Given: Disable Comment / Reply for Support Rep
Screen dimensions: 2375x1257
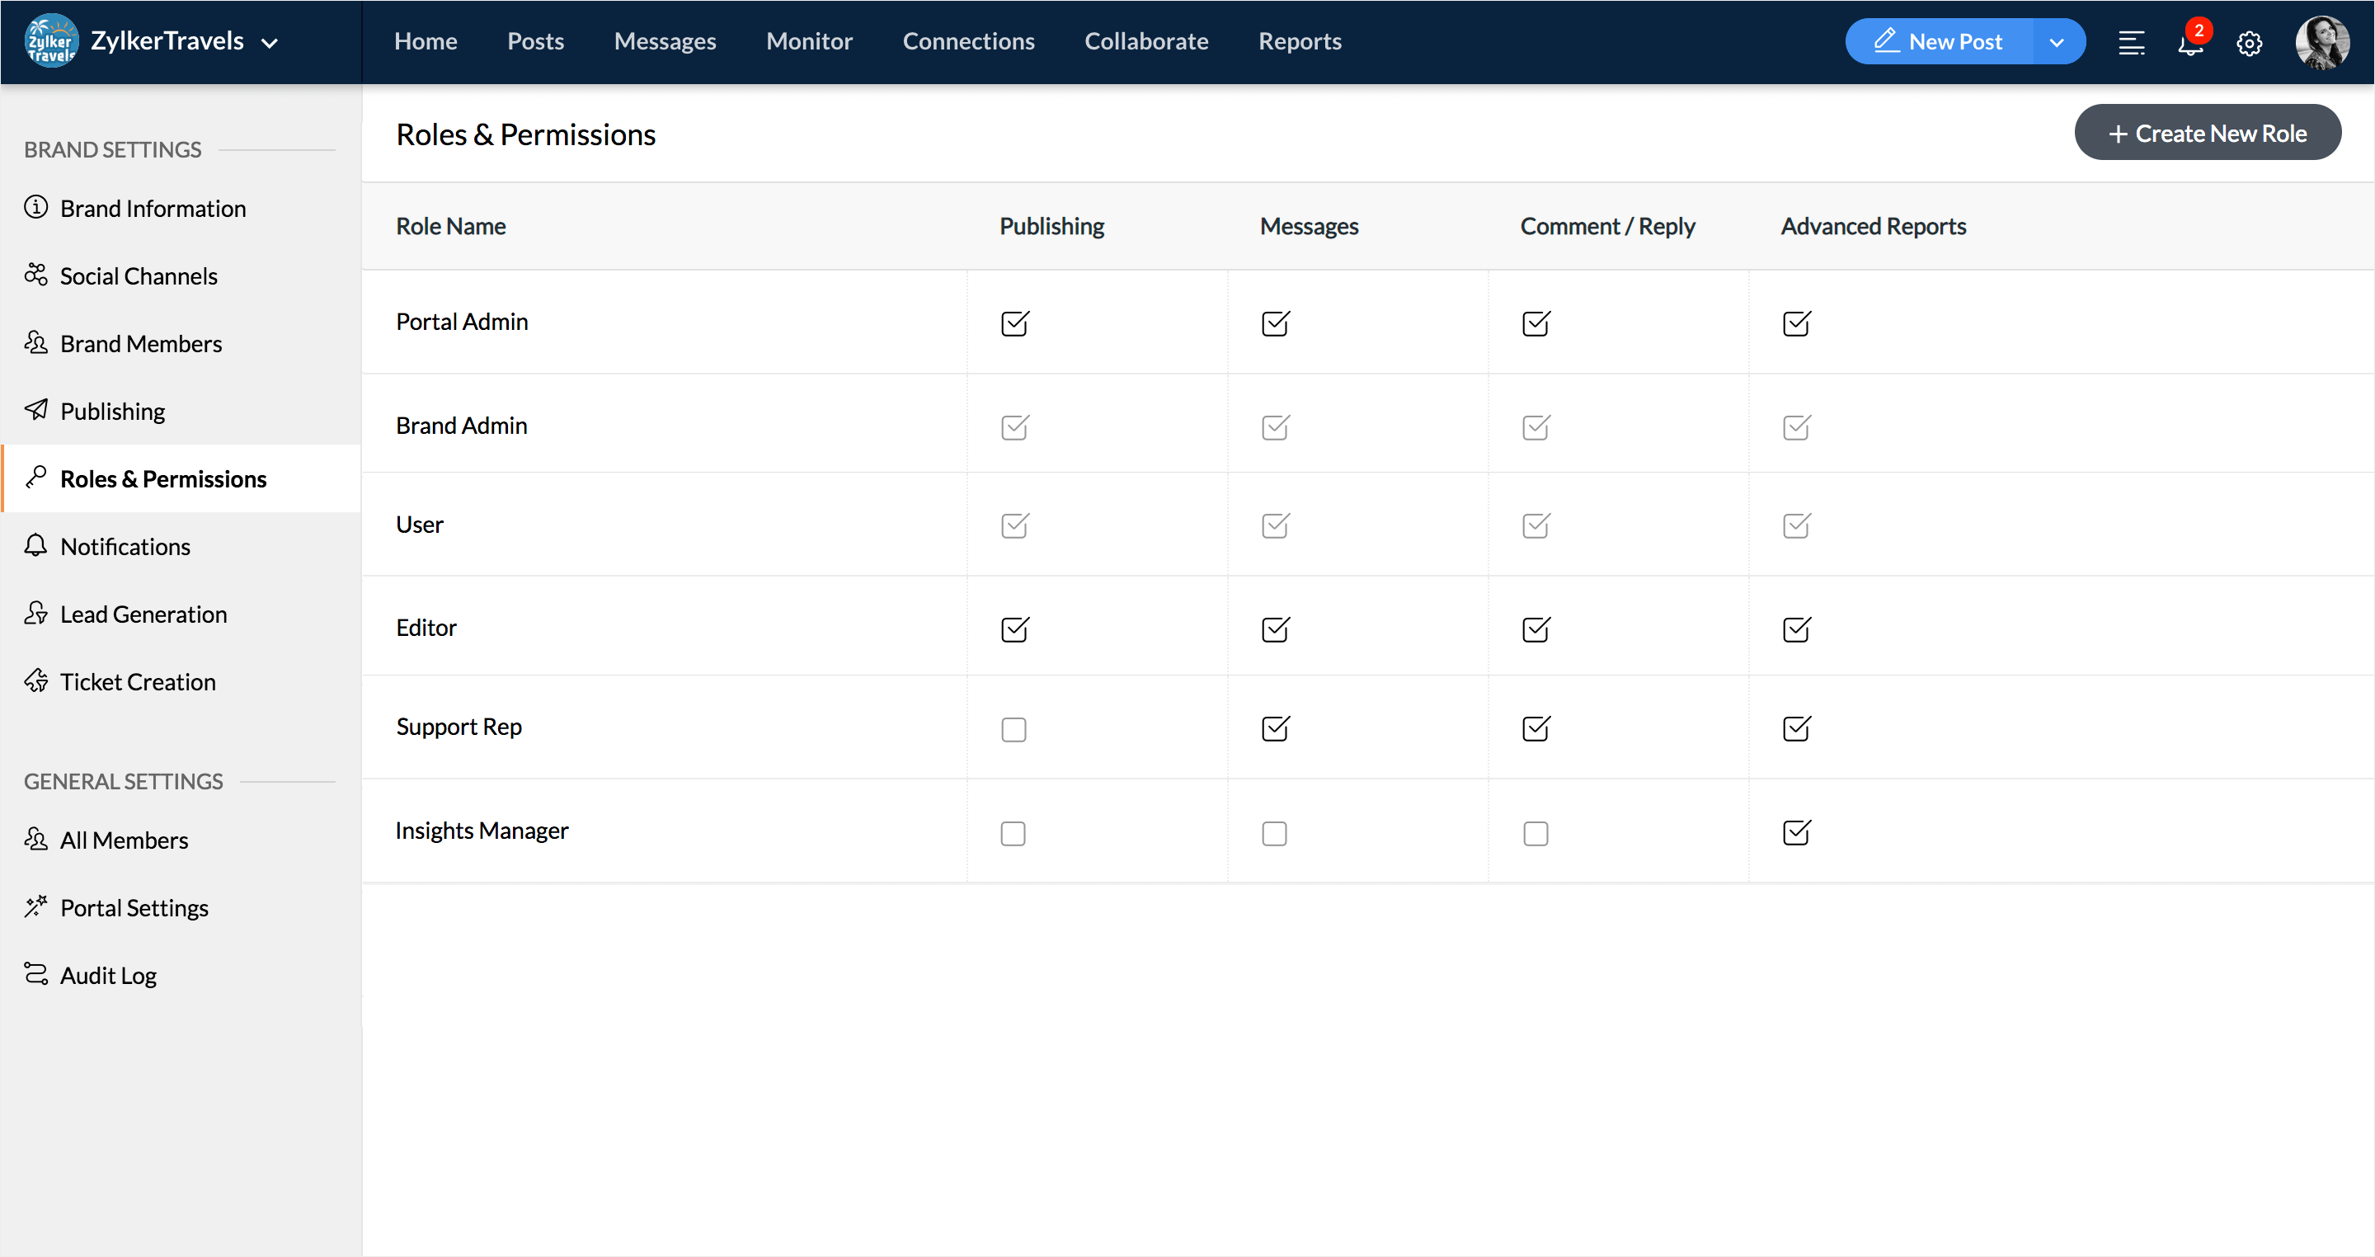Looking at the screenshot, I should coord(1535,728).
